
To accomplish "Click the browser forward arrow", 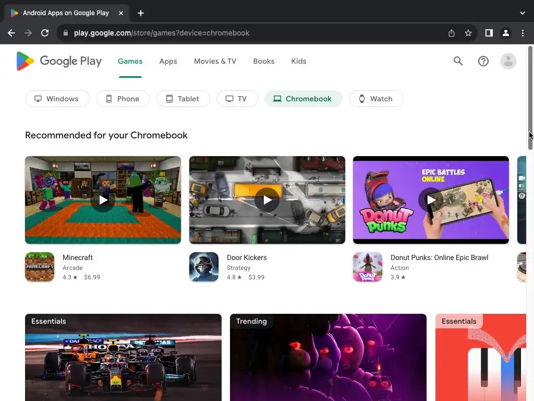I will coord(28,33).
